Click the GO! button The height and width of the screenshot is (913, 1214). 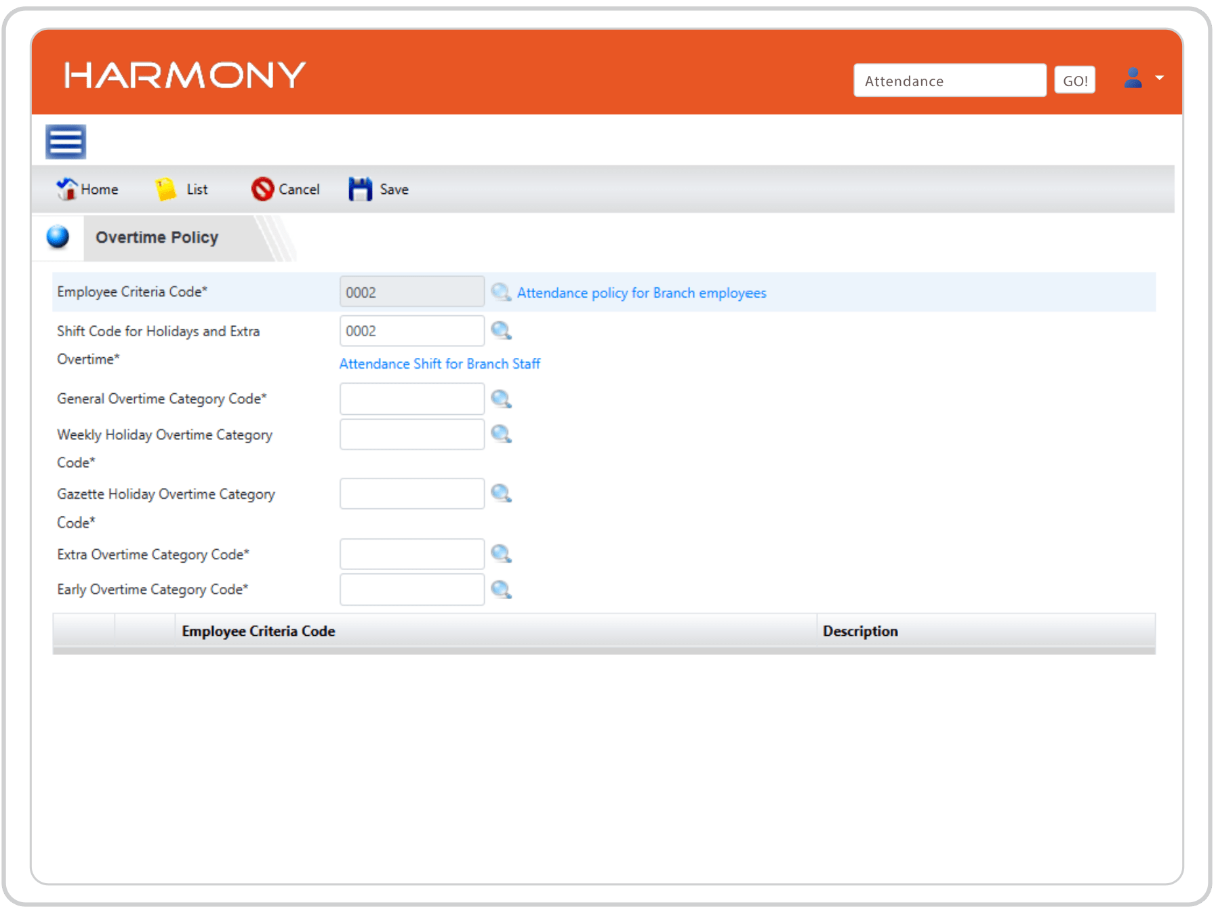pyautogui.click(x=1075, y=81)
